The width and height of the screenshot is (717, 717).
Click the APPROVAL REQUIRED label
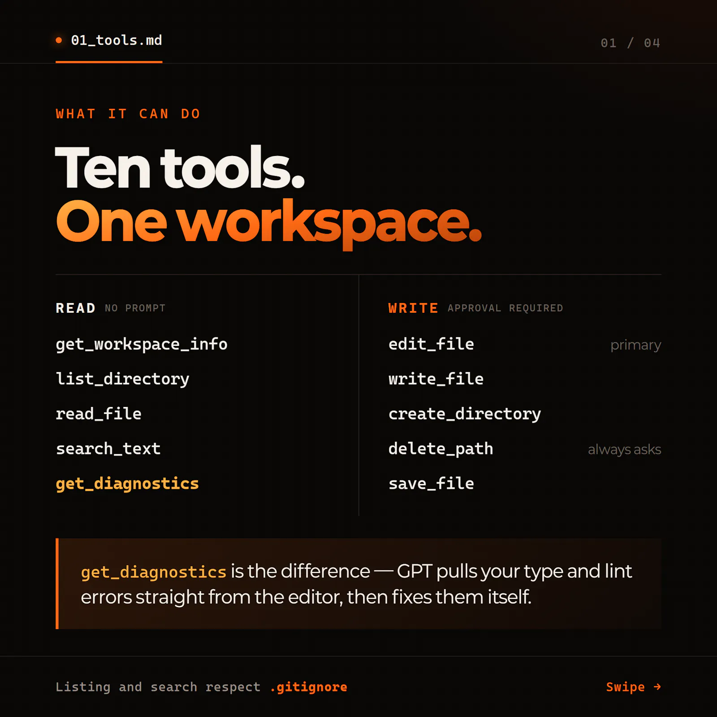click(x=505, y=308)
